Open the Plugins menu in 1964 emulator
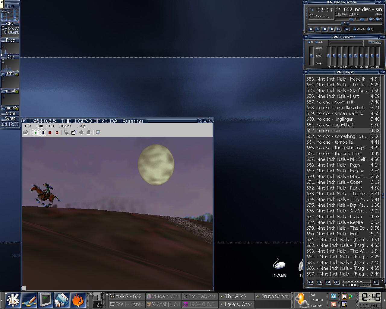 (x=65, y=126)
